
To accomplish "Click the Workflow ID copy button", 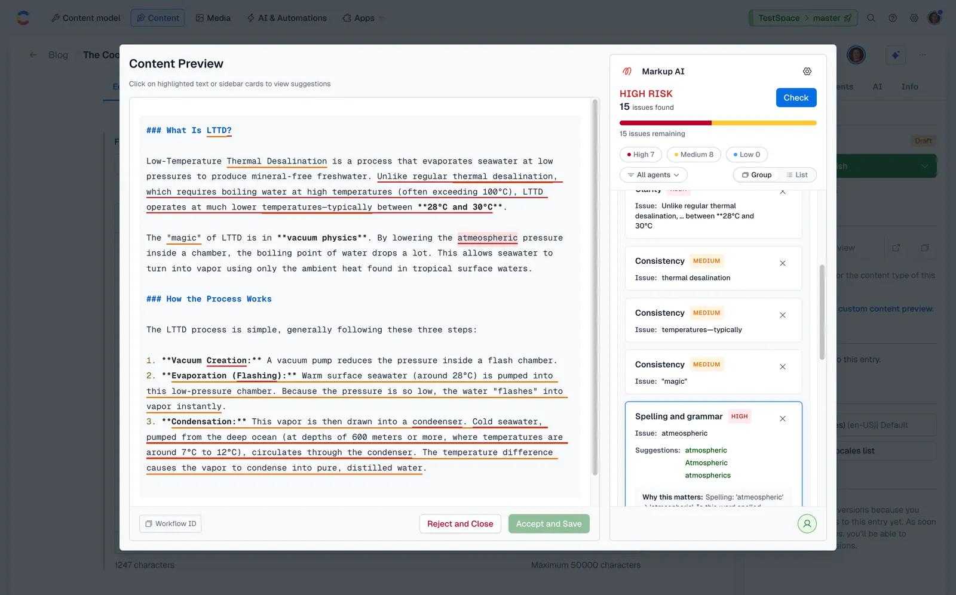I will point(170,524).
